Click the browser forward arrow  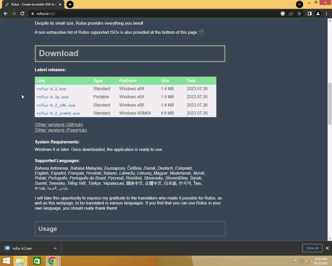point(14,14)
